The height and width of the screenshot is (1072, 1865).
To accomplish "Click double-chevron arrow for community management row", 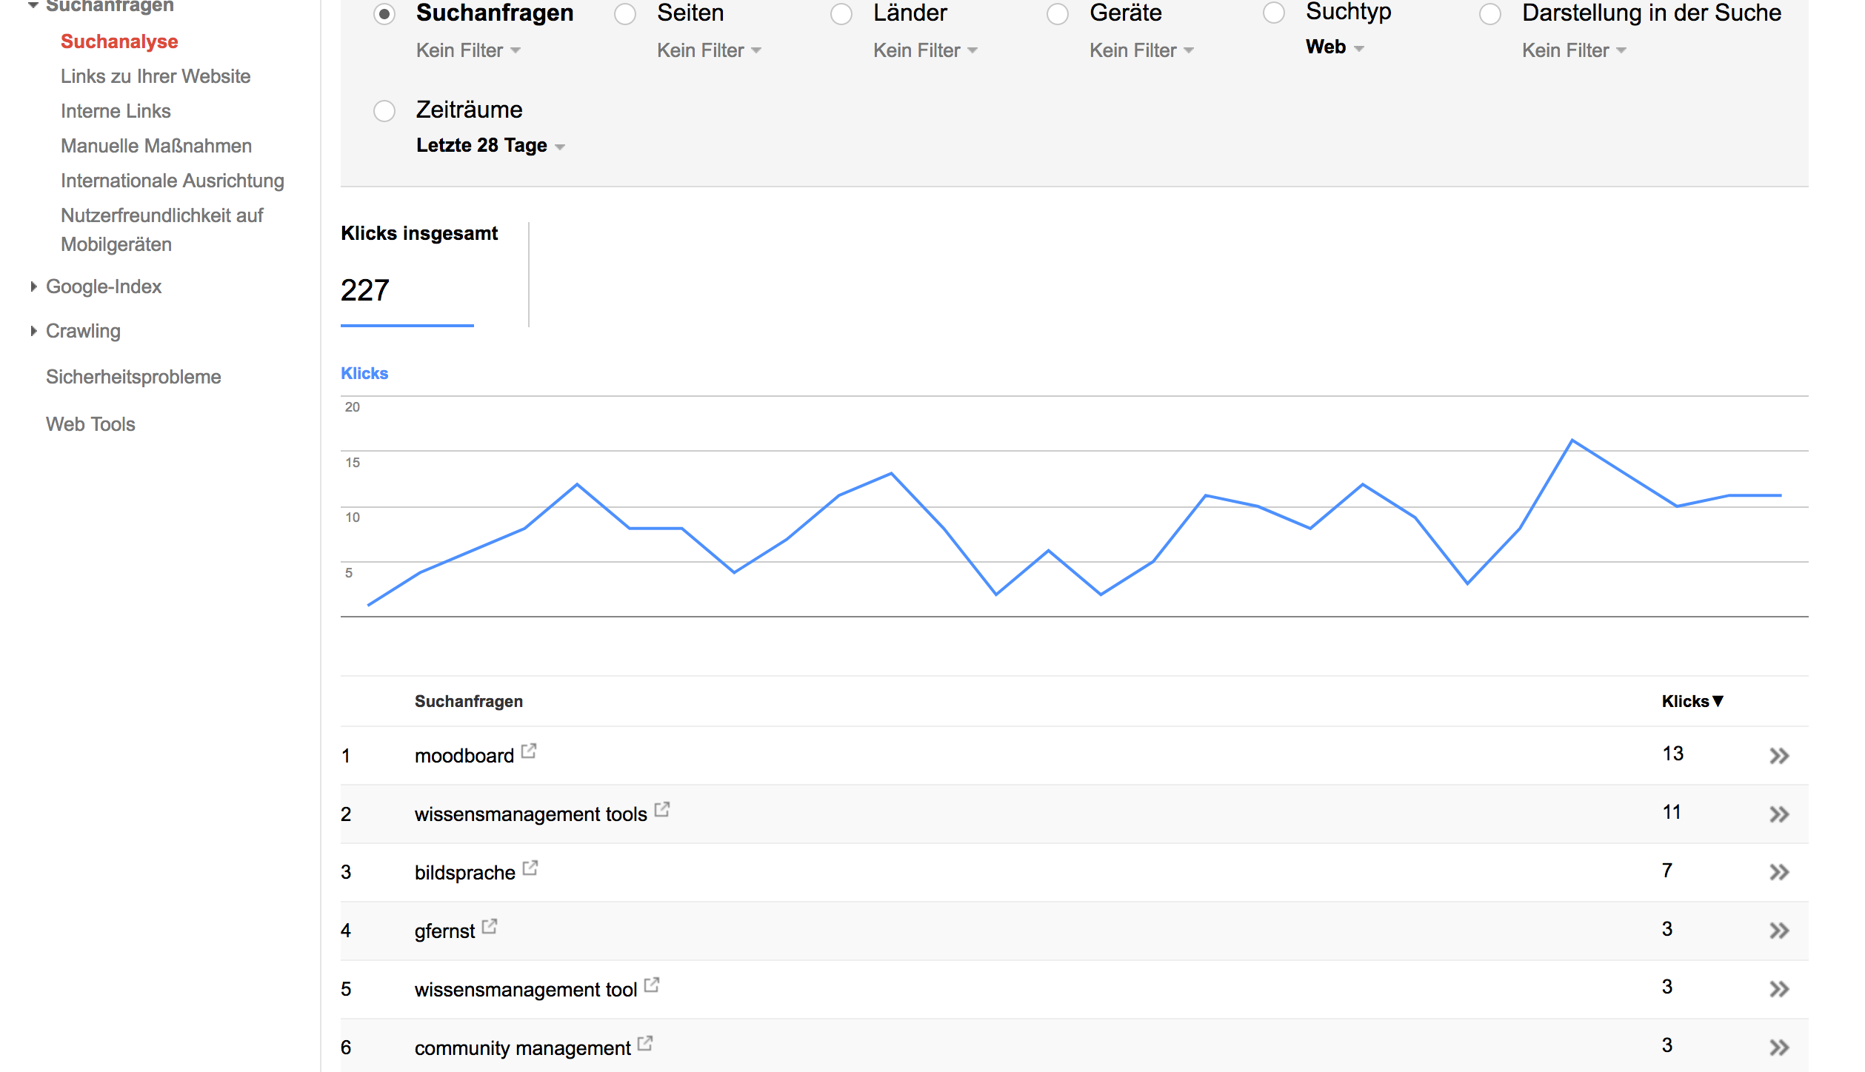I will coord(1779,1048).
